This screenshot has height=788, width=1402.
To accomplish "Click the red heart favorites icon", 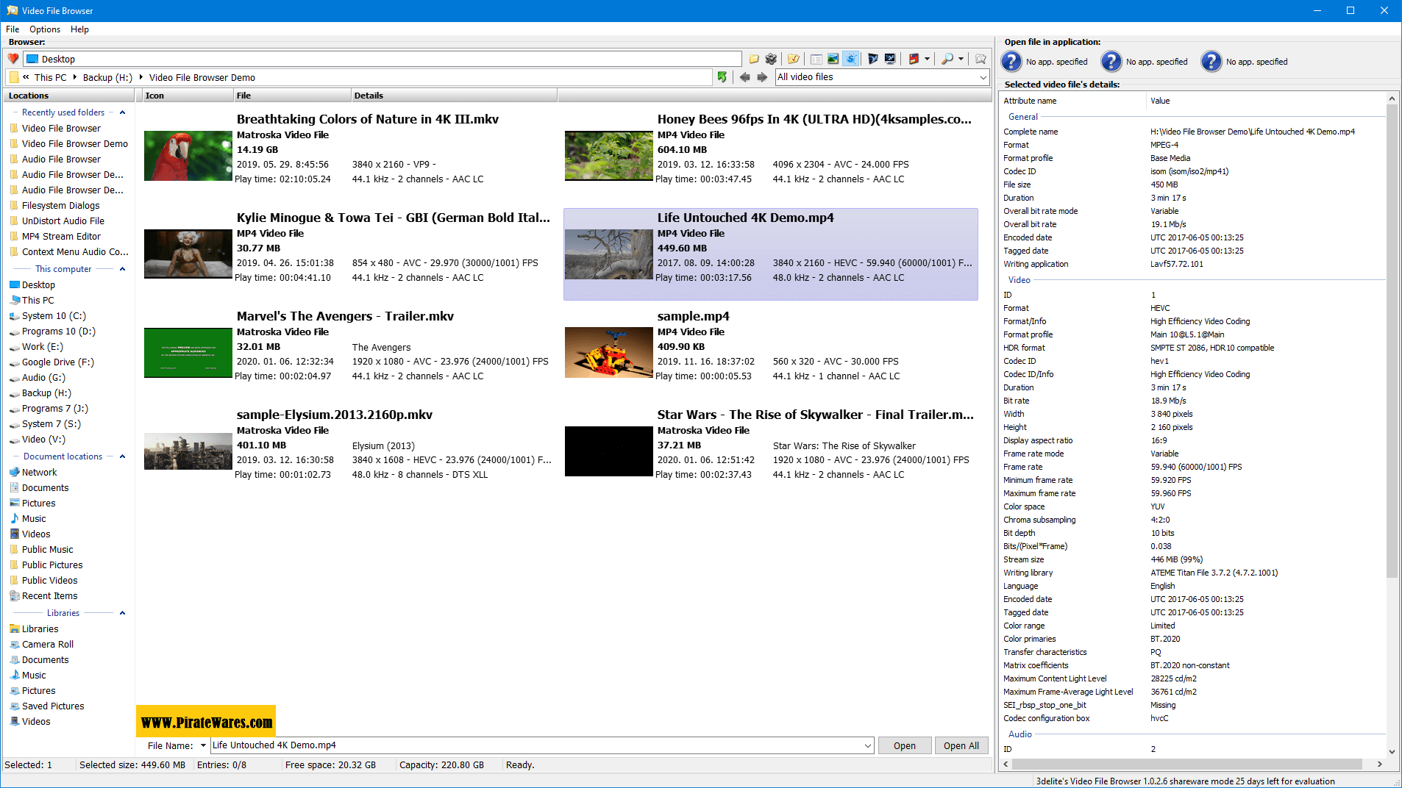I will tap(13, 59).
